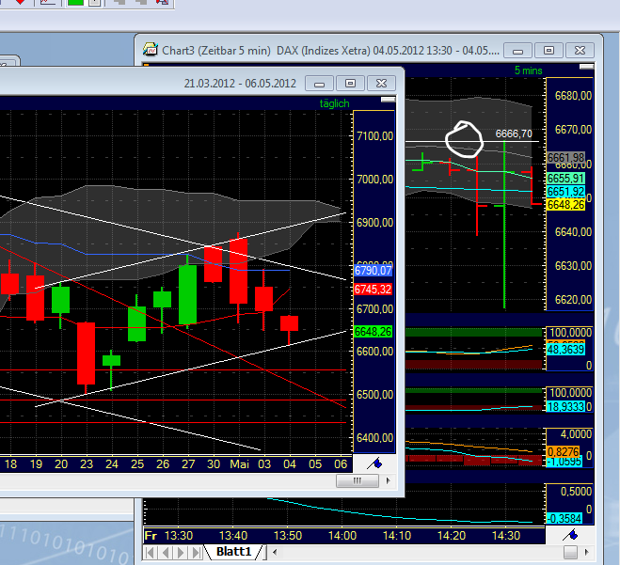
Task: Click Chart3 bottom scrollbar right arrow
Action: pos(586,552)
